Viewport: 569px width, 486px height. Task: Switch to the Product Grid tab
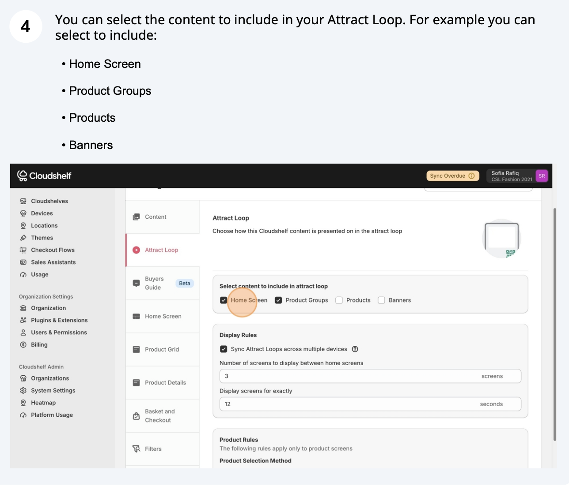(x=162, y=350)
